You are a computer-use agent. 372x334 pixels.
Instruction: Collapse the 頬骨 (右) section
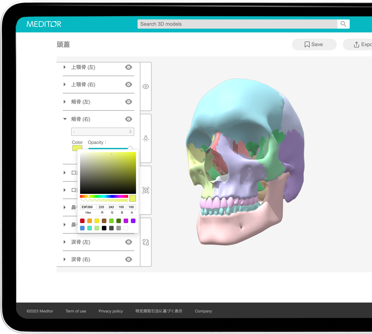pos(65,119)
